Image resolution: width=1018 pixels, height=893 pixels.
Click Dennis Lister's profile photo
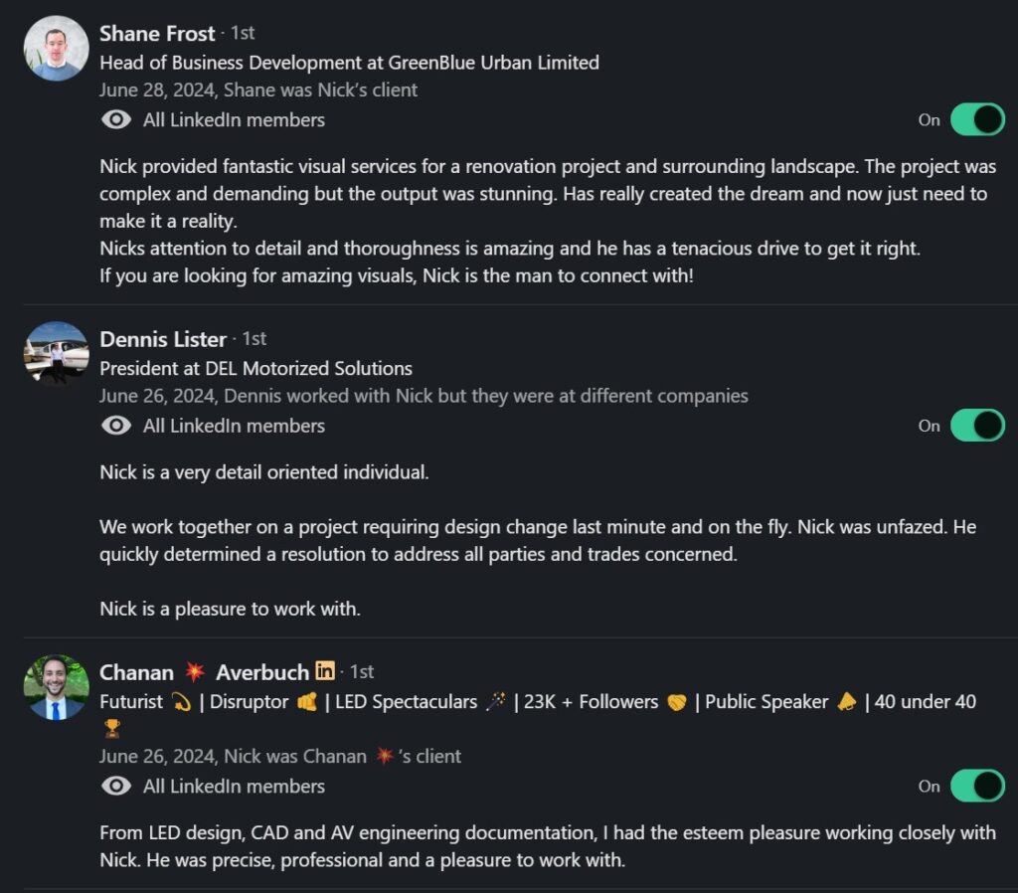click(x=56, y=353)
